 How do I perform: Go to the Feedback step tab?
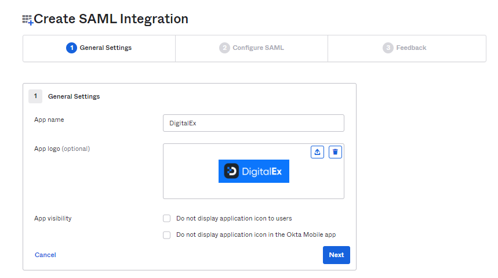coord(407,48)
